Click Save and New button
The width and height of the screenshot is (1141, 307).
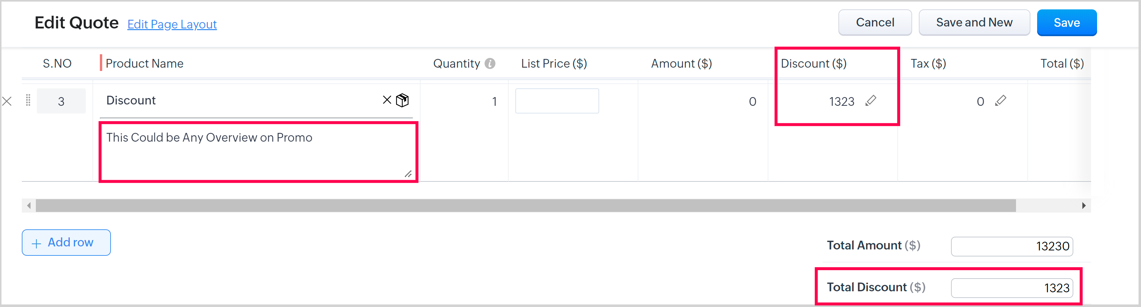[974, 22]
